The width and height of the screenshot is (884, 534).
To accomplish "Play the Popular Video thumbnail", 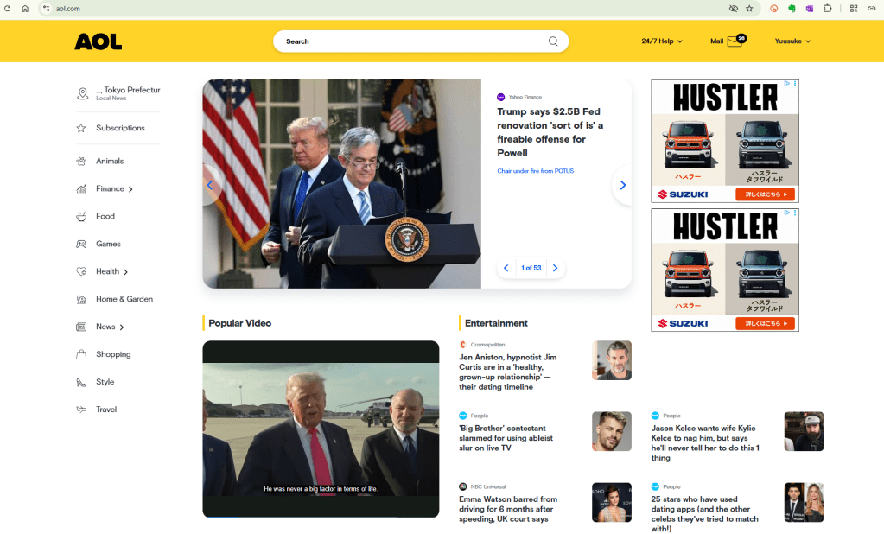I will 321,429.
